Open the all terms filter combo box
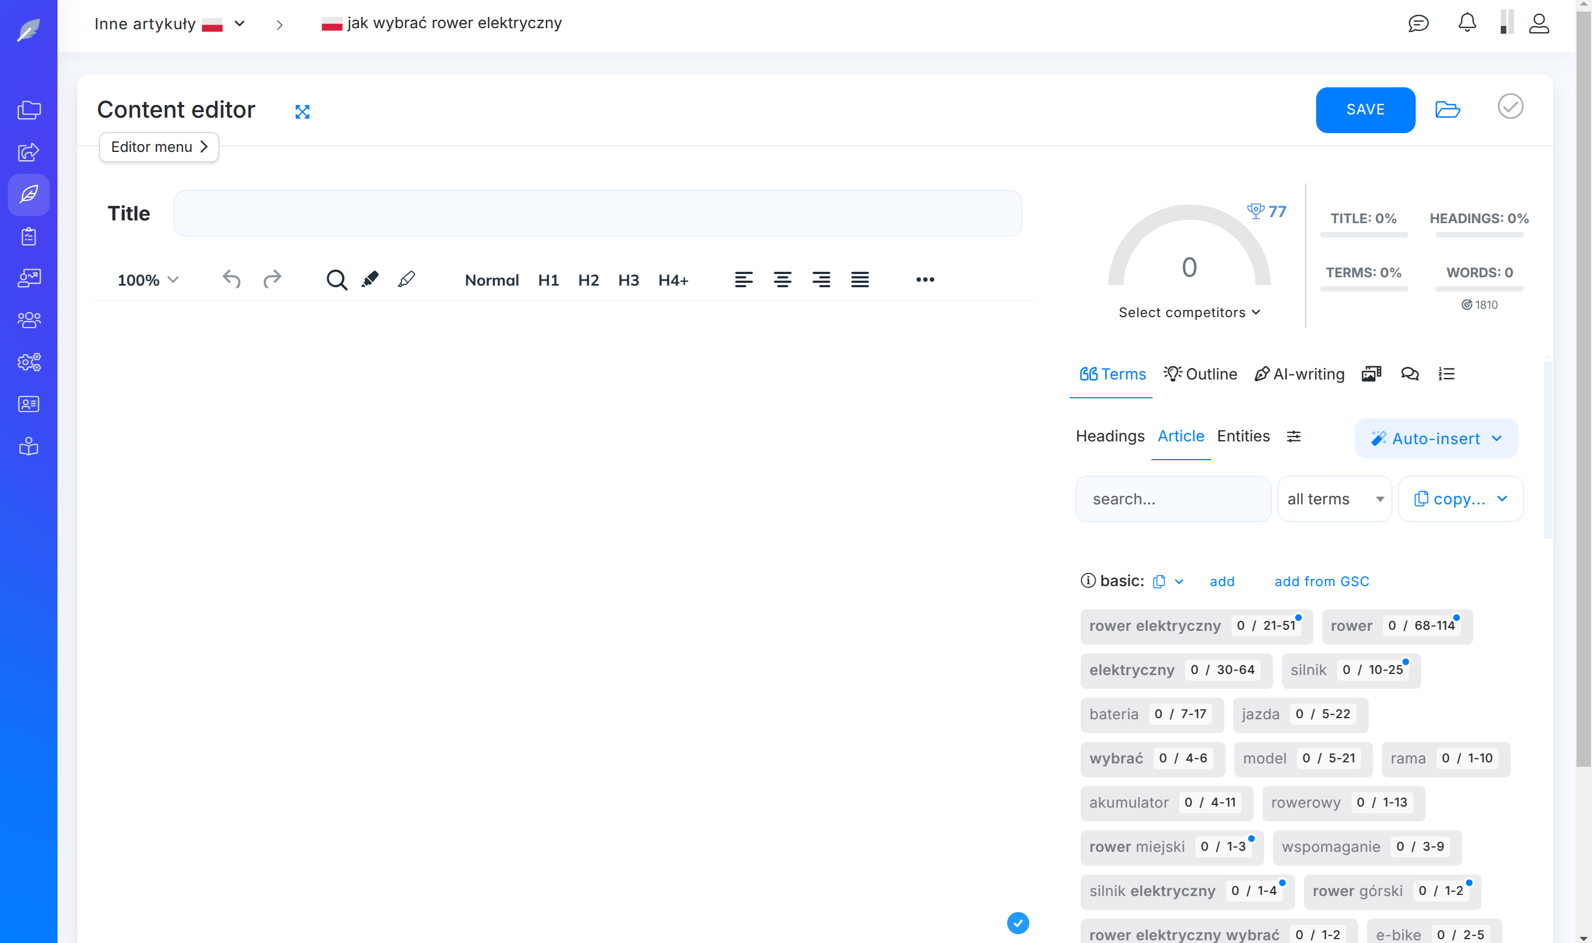Viewport: 1592px width, 943px height. pyautogui.click(x=1334, y=499)
